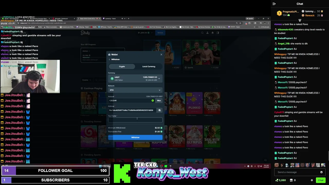The image size is (329, 185).
Task: Open the emoji picker in chat
Action: pyautogui.click(x=321, y=172)
